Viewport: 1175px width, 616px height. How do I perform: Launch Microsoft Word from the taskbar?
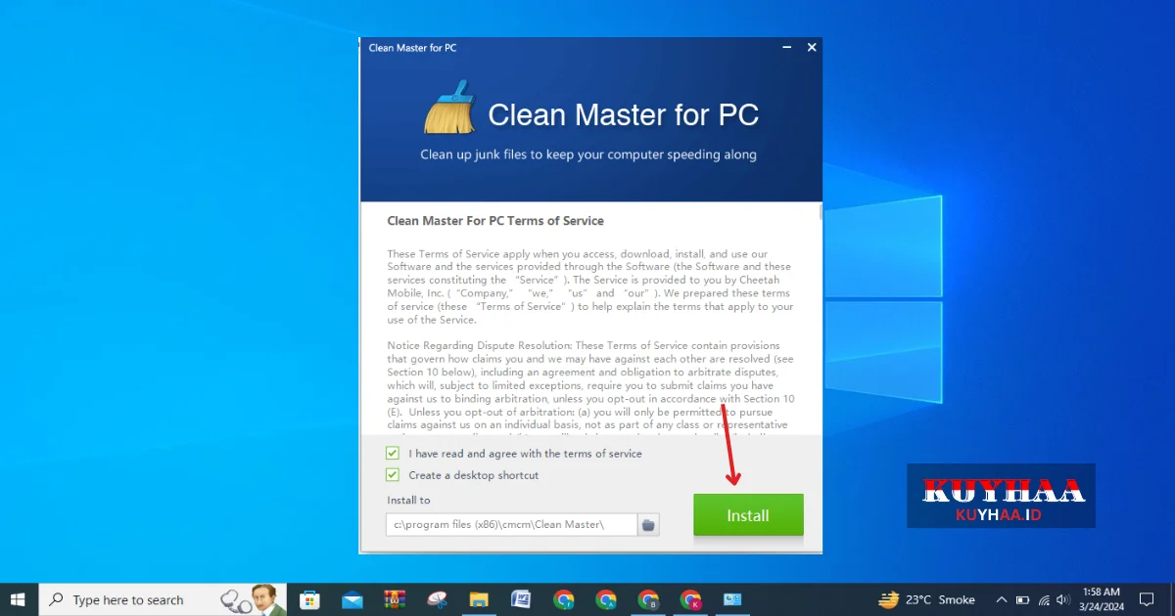[x=521, y=599]
